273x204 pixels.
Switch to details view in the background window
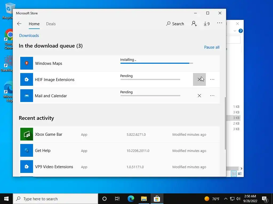234,174
